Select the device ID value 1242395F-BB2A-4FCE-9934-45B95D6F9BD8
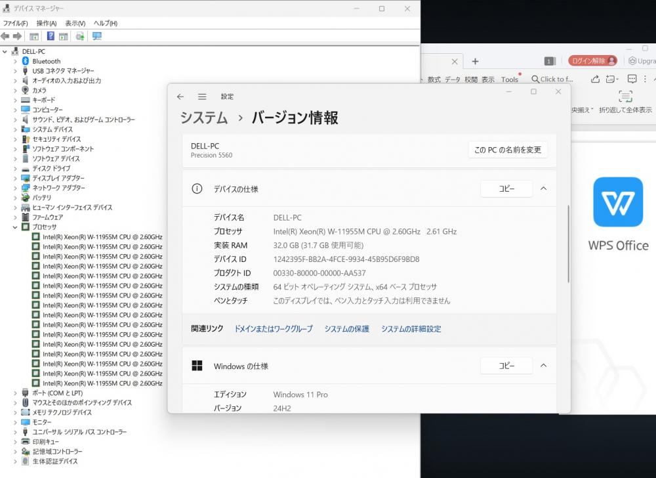This screenshot has height=478, width=656. [346, 259]
